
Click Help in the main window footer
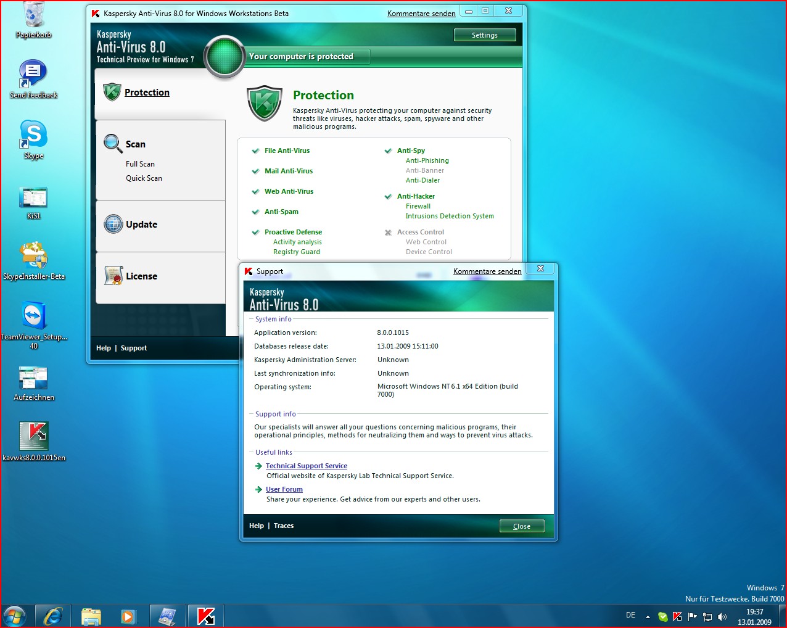point(104,348)
